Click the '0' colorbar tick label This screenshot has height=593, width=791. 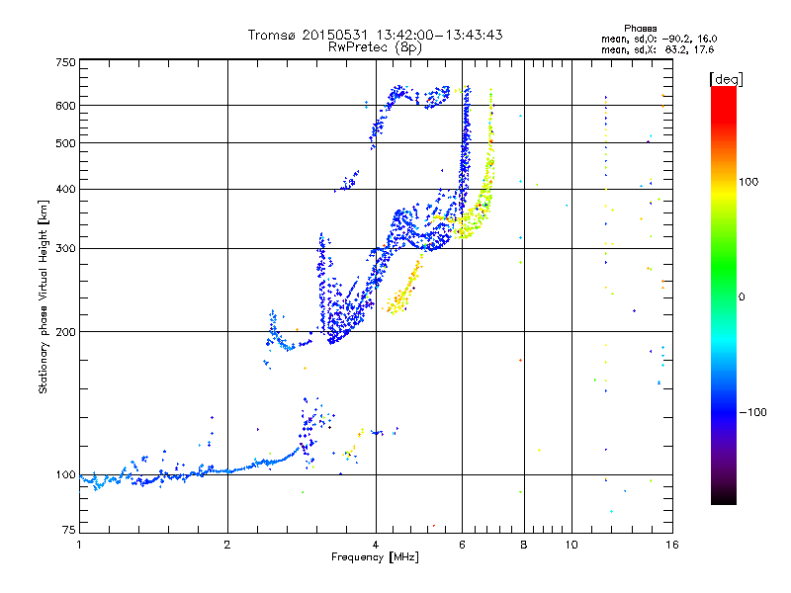point(742,296)
